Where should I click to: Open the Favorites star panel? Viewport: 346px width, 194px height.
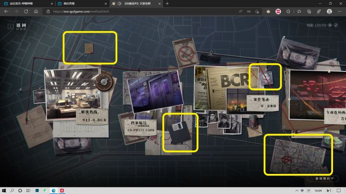tap(299, 11)
